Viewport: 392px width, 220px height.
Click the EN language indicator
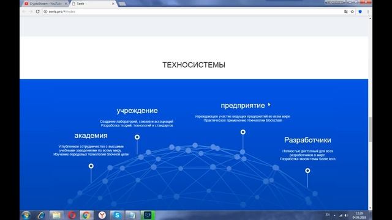328,215
